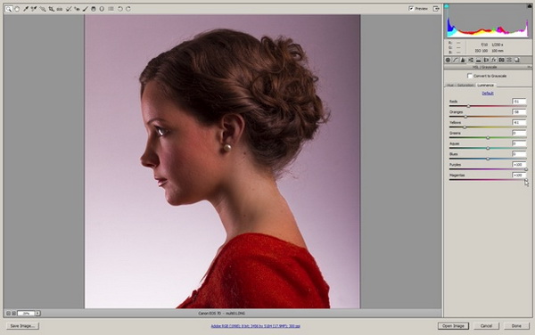Open the Lens Corrections panel icon
The image size is (535, 335).
coord(486,60)
